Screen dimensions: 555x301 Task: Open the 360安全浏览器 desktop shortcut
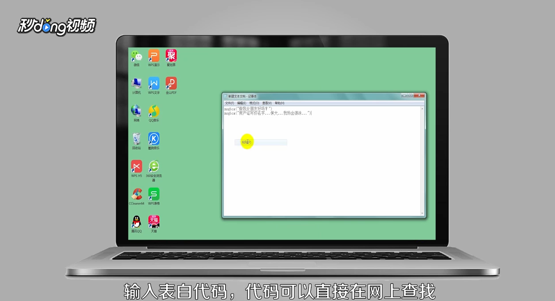click(x=154, y=171)
